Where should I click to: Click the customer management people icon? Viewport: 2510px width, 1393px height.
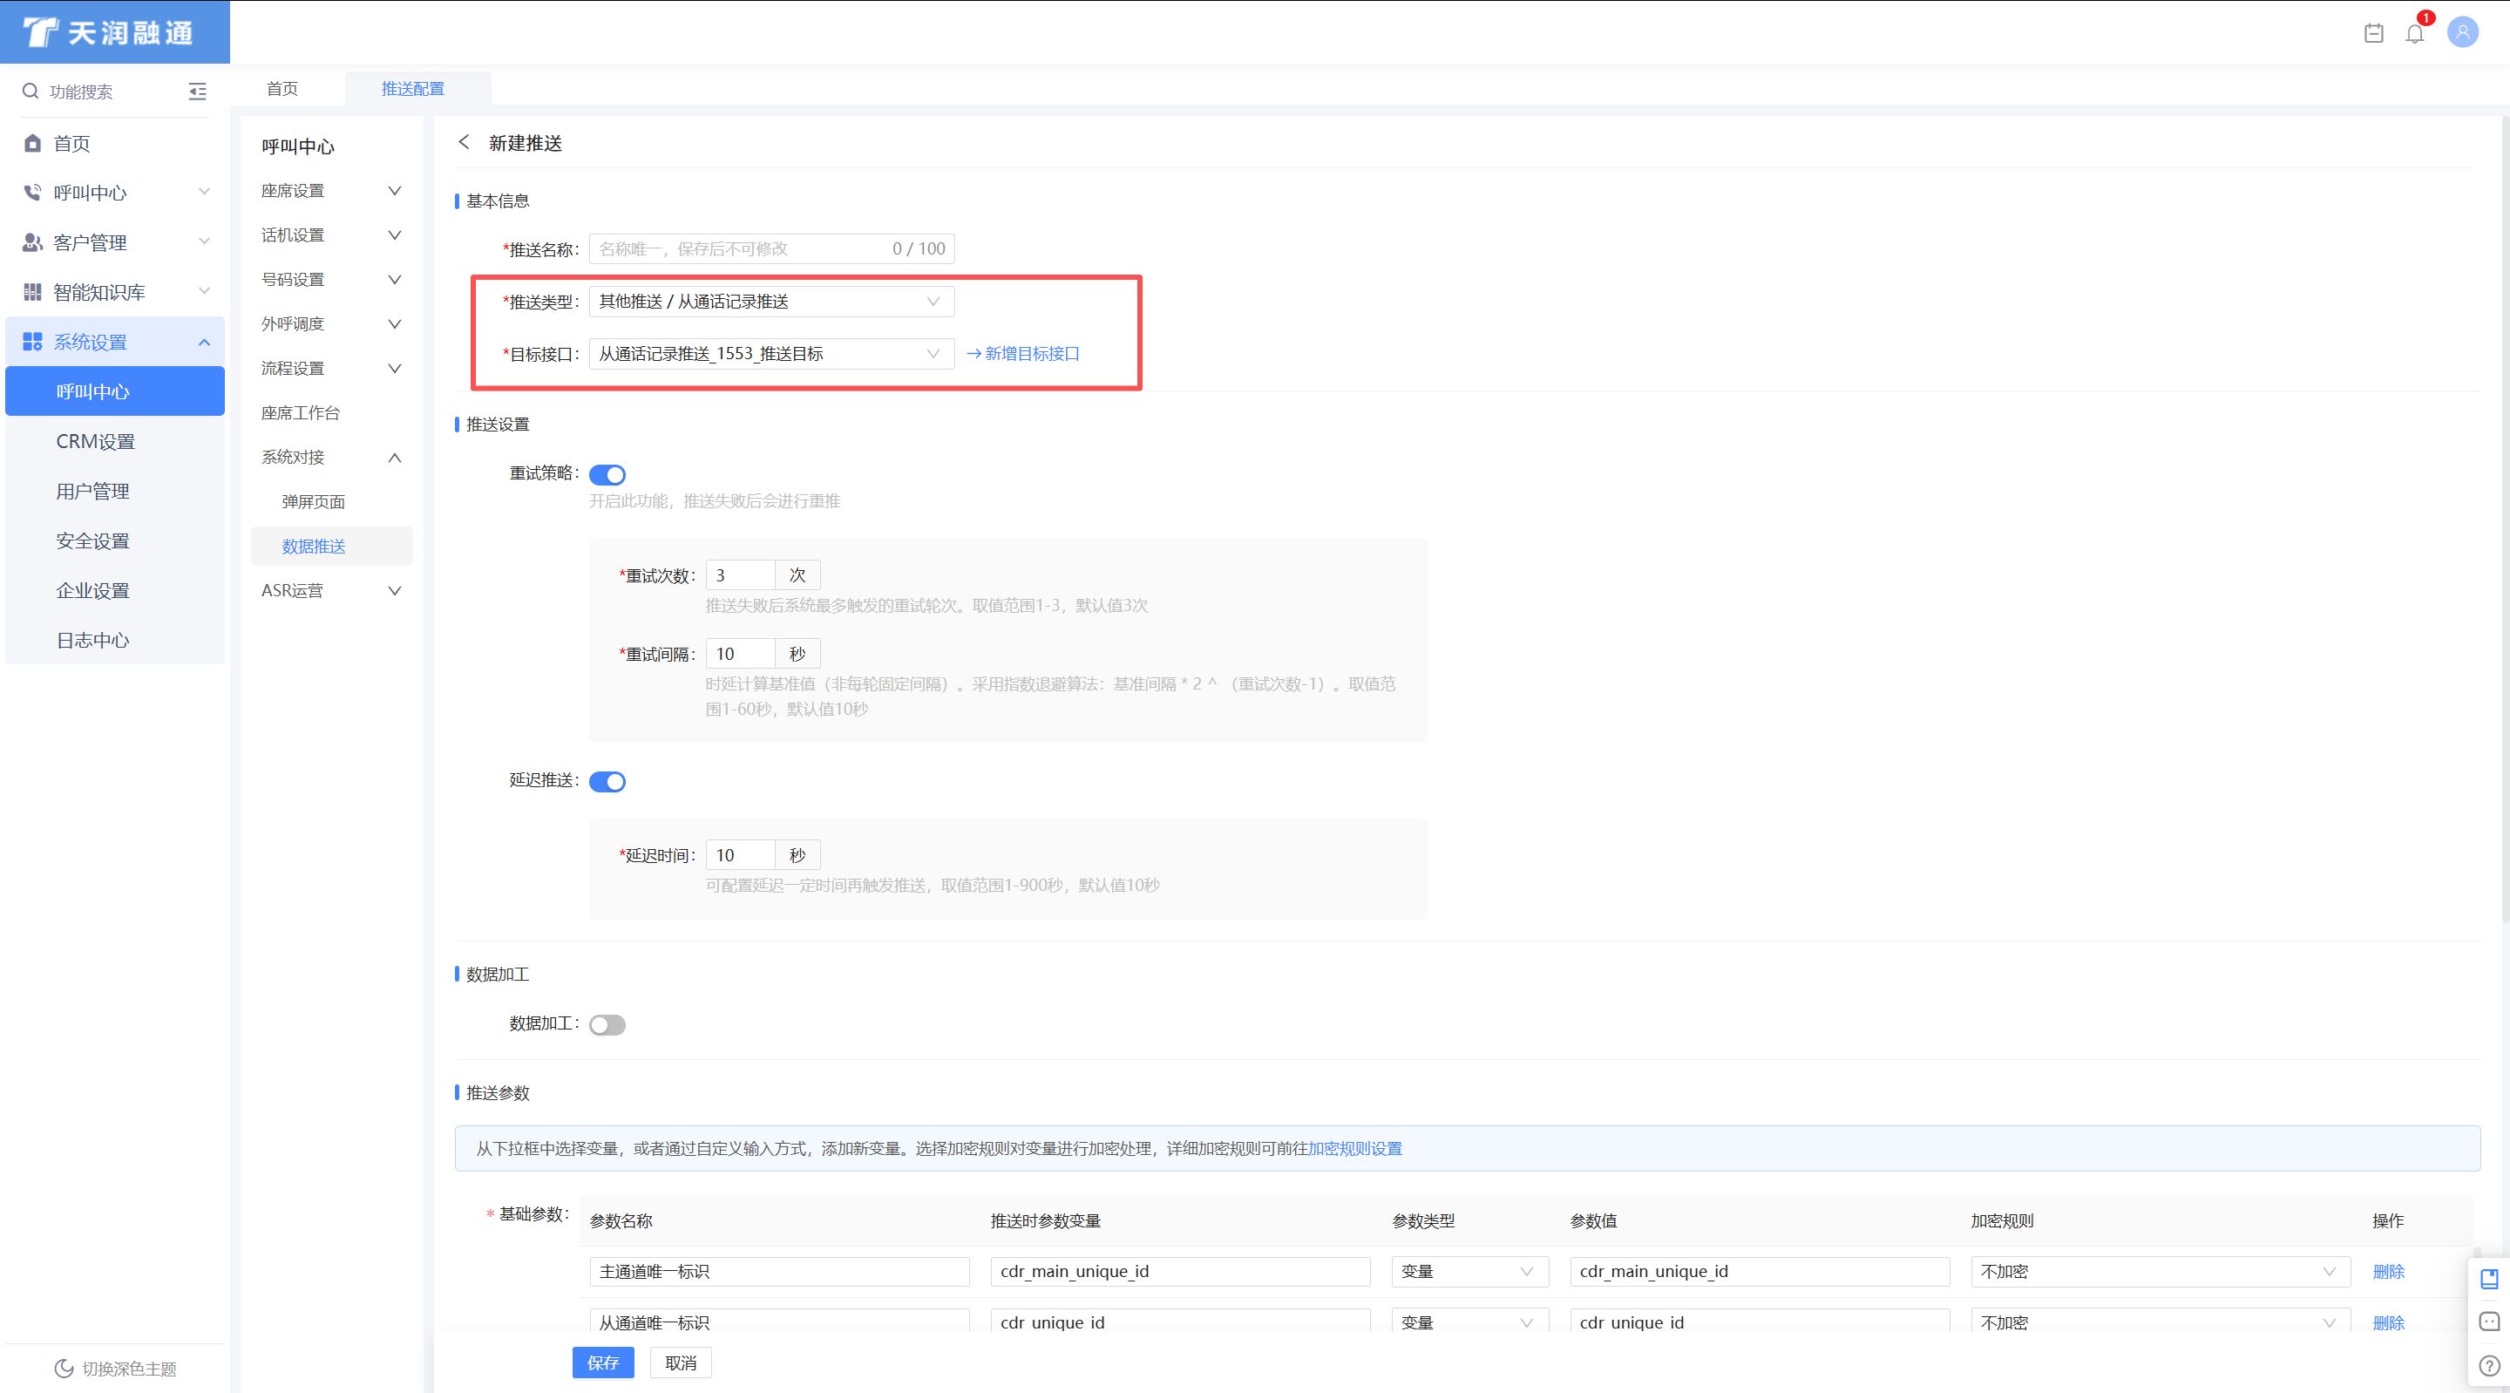[32, 241]
